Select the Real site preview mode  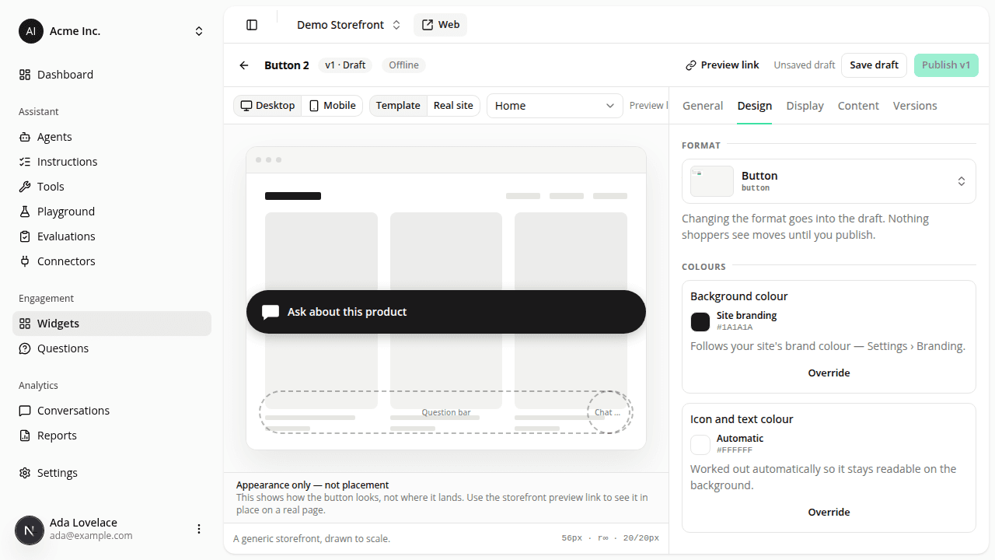pos(453,106)
